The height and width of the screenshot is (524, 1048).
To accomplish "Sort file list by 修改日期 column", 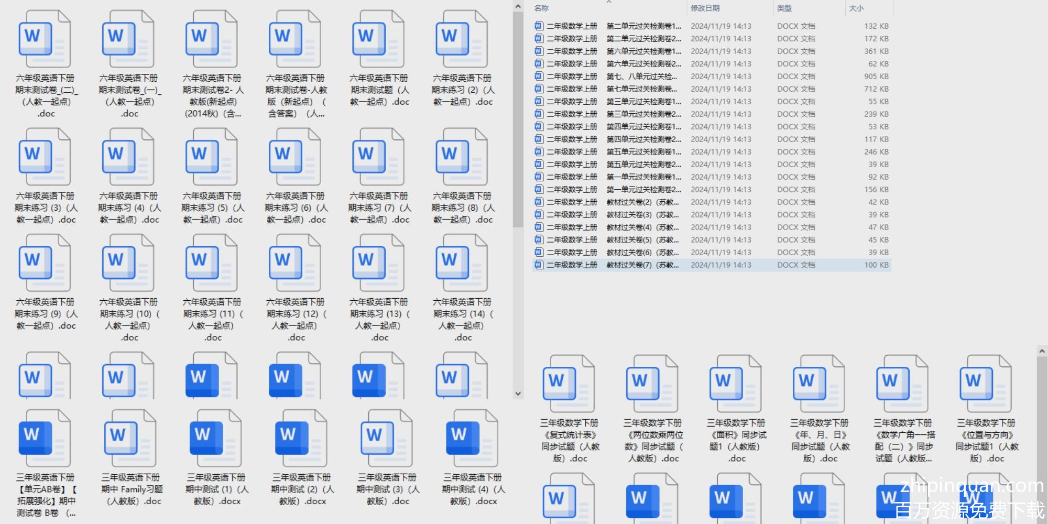I will tap(705, 8).
